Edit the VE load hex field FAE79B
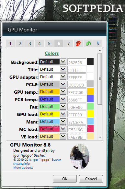 pos(77,136)
